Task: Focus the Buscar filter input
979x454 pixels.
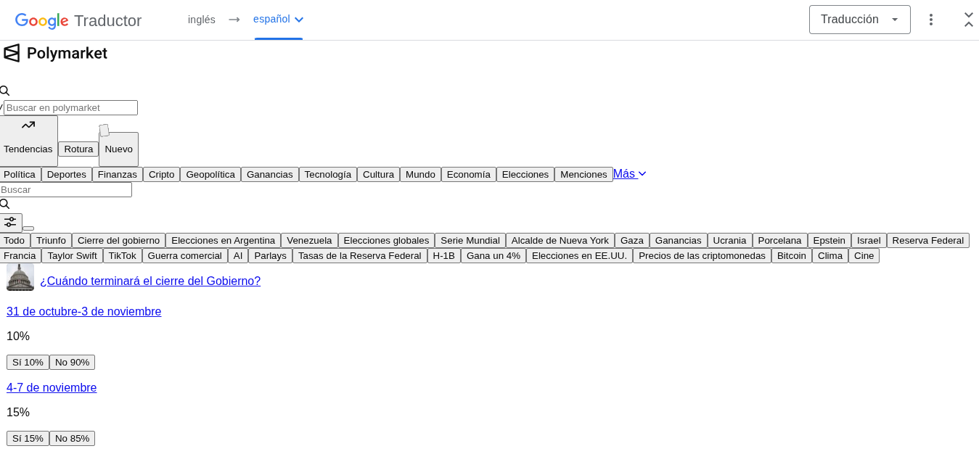Action: (x=65, y=189)
